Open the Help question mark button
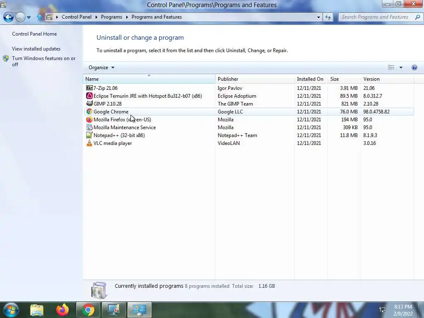 tap(414, 67)
